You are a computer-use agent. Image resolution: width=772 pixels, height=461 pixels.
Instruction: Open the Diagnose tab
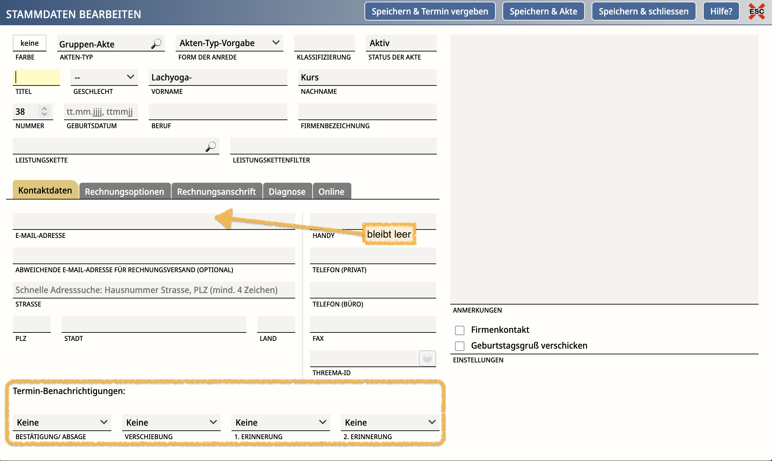tap(287, 191)
